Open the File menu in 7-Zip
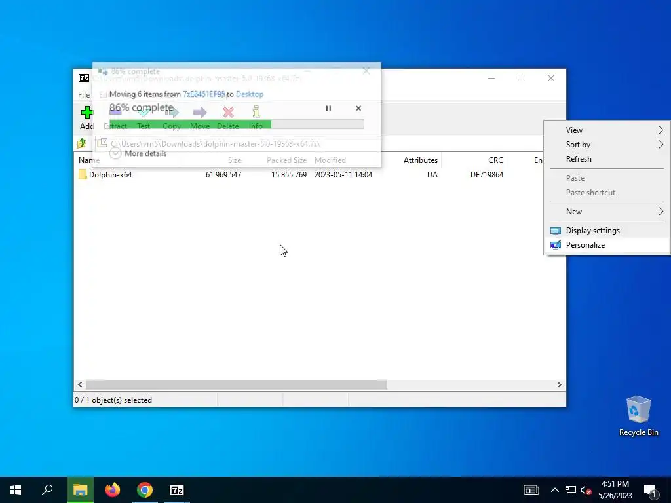The height and width of the screenshot is (503, 671). pos(84,95)
